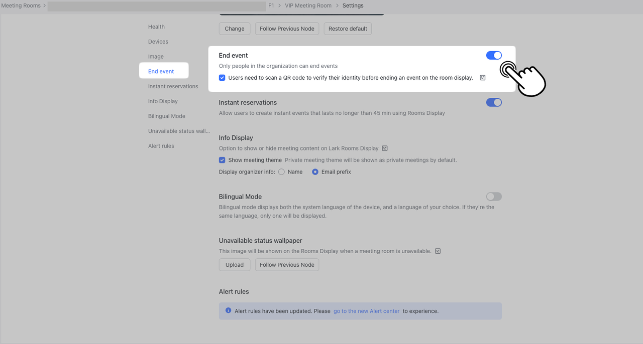Click the help icon next to Info Display description
Image resolution: width=643 pixels, height=344 pixels.
385,148
